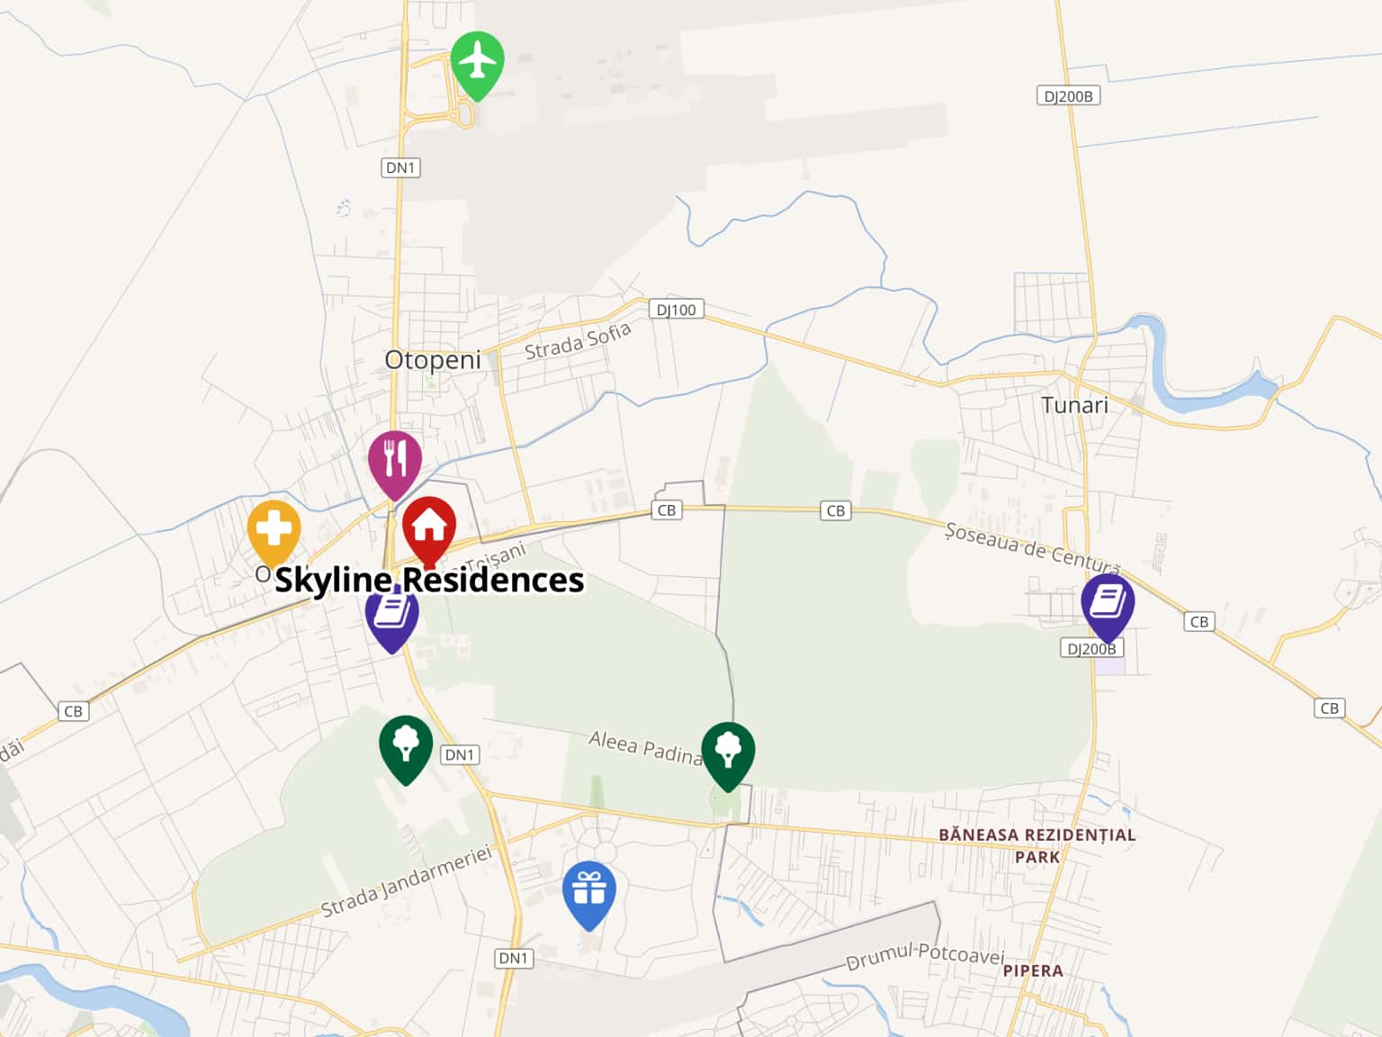Open the blue gift shop marker

[x=589, y=896]
